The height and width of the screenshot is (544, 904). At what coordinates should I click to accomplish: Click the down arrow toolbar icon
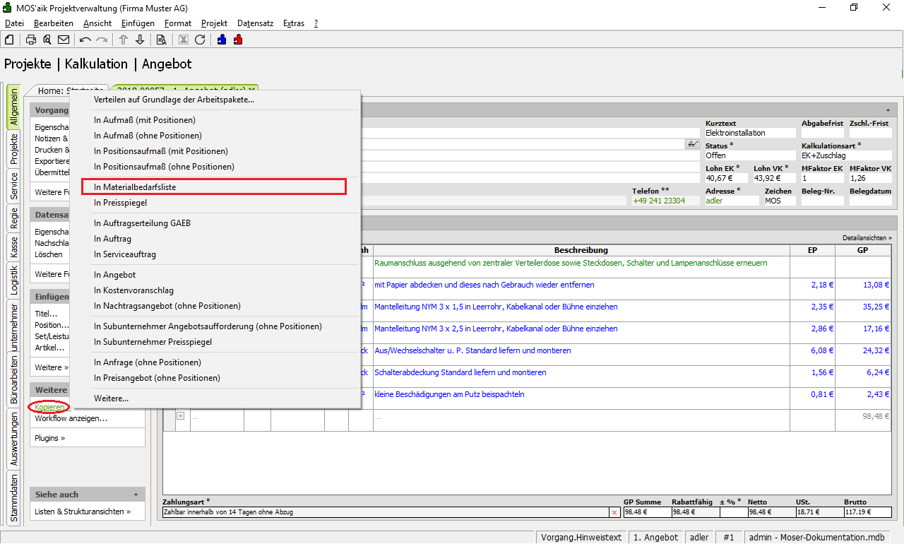coord(140,40)
